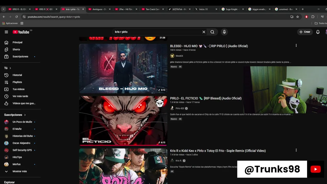Open Suscripciones in sidebar
Image resolution: width=327 pixels, height=184 pixels.
tap(20, 56)
